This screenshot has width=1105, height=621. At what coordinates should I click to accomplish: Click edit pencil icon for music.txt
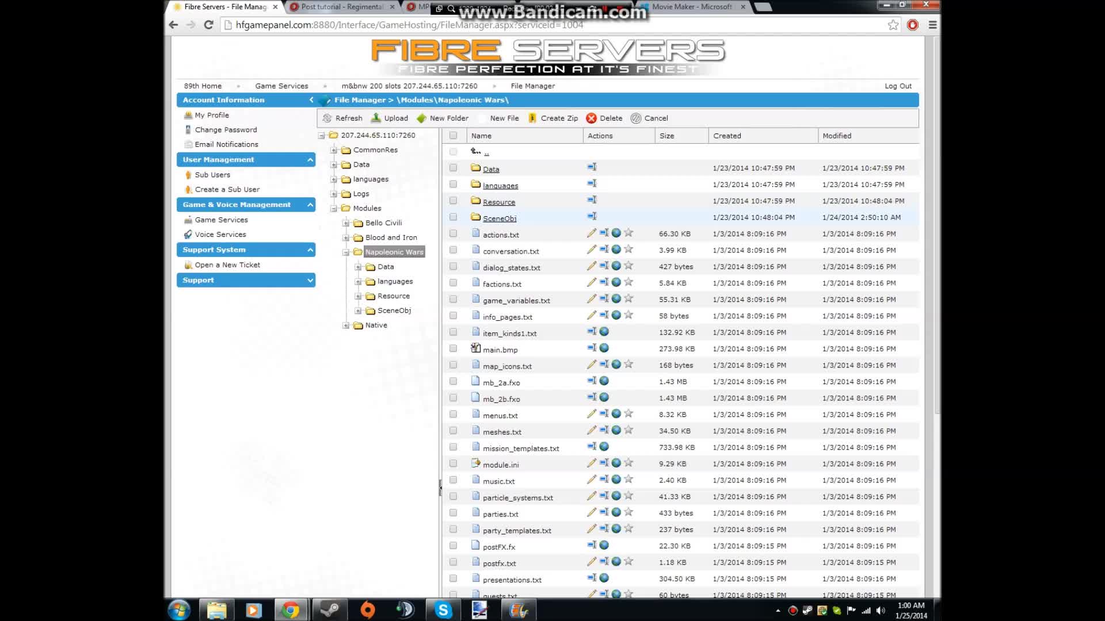coord(591,479)
